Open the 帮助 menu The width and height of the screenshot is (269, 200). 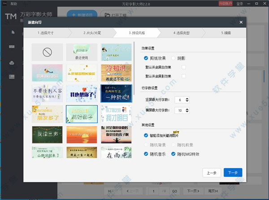tap(14, 4)
